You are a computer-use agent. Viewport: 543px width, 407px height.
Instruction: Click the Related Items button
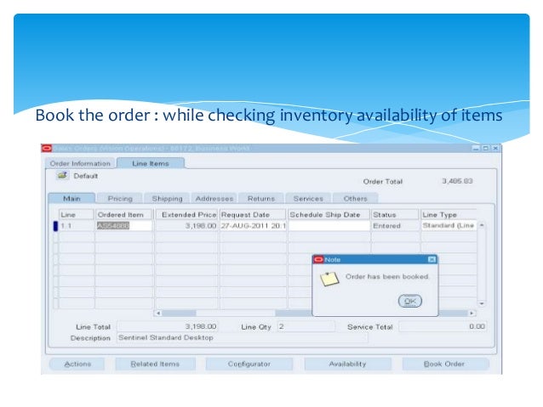[155, 364]
